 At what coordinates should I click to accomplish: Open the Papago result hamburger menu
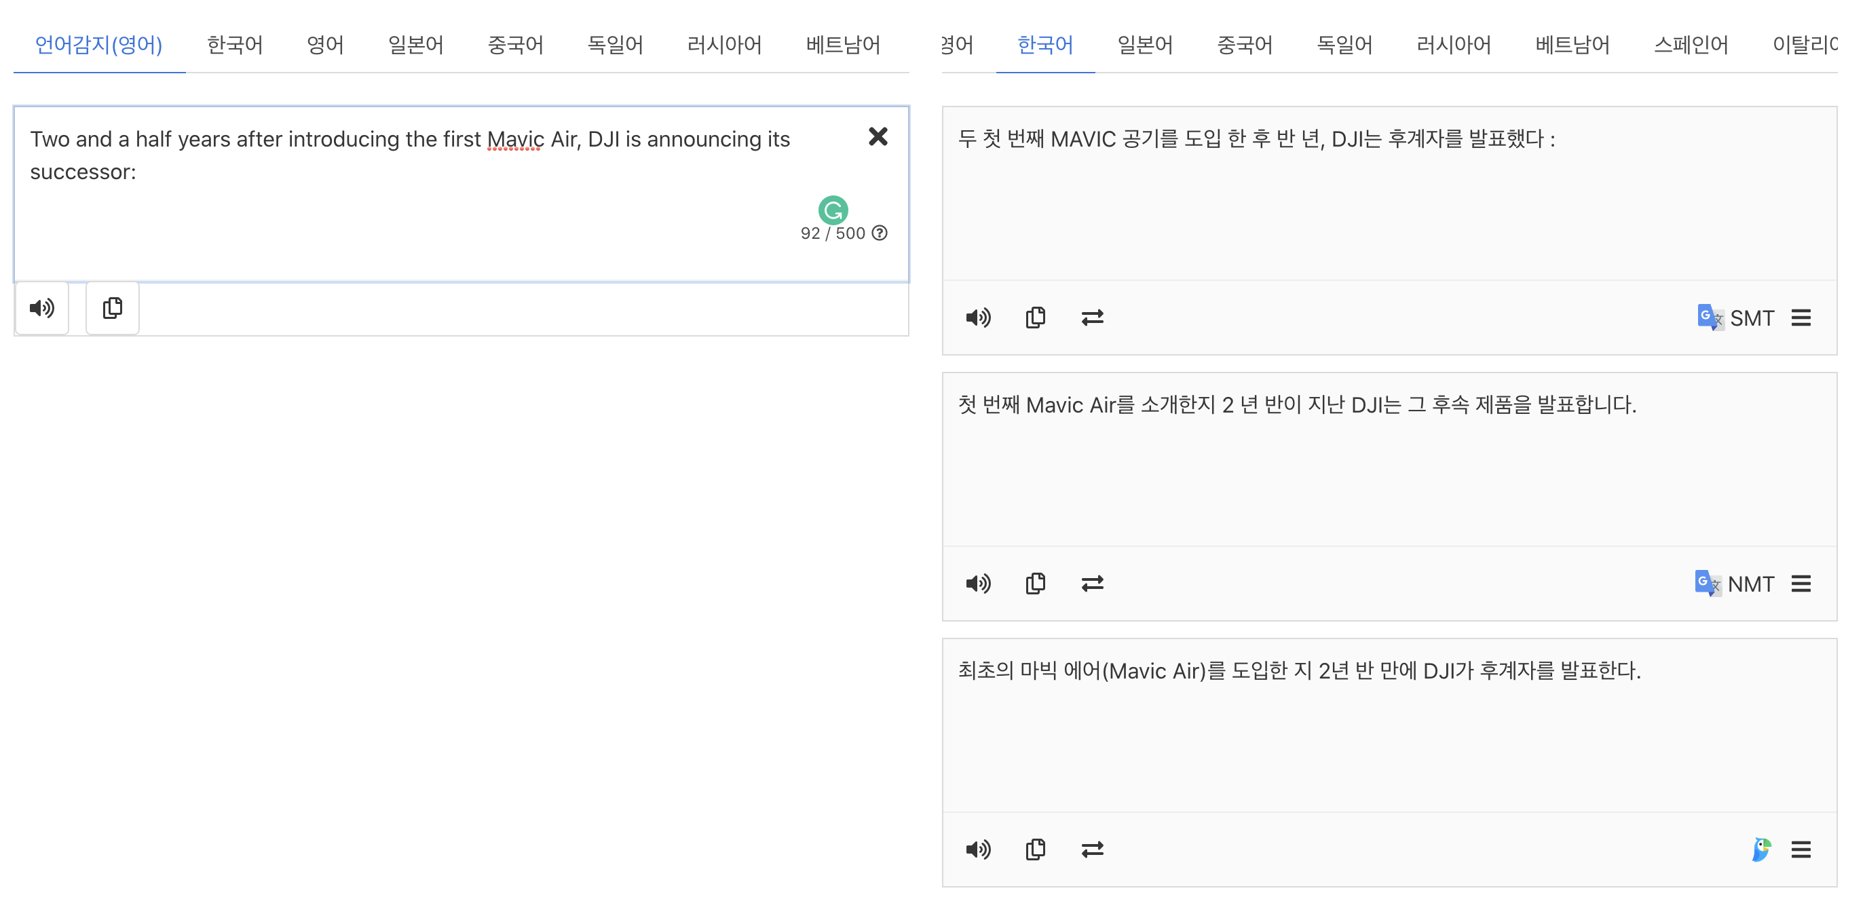[x=1801, y=849]
